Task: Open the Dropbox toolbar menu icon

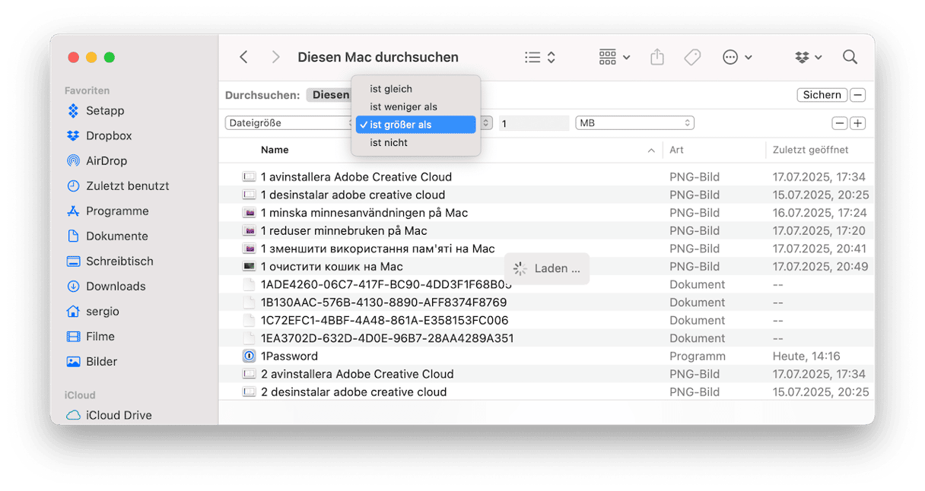Action: click(x=808, y=57)
